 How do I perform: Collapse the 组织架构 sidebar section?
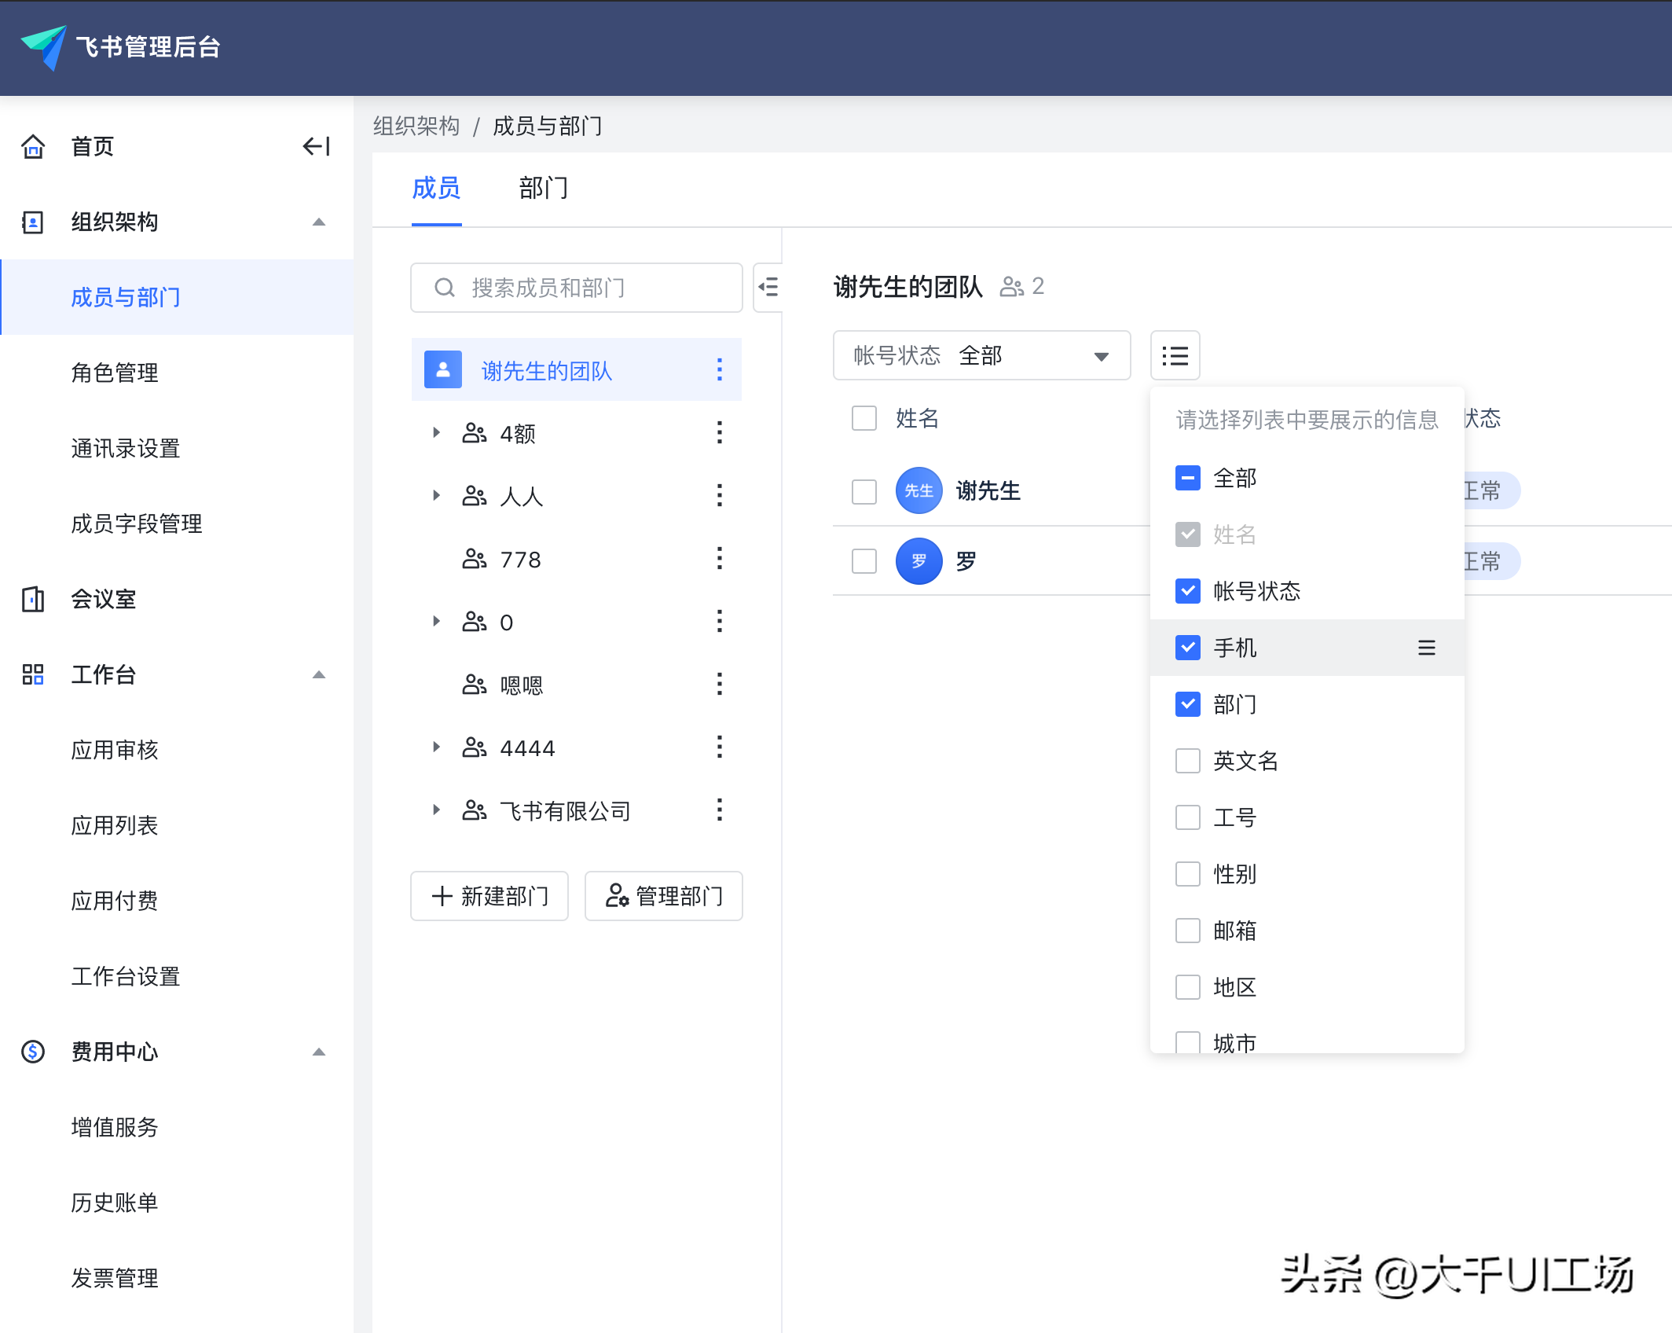(x=318, y=222)
